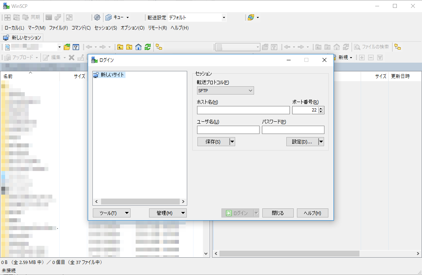Expand the arrow next to 設定(D)...
The width and height of the screenshot is (422, 275).
(x=321, y=141)
